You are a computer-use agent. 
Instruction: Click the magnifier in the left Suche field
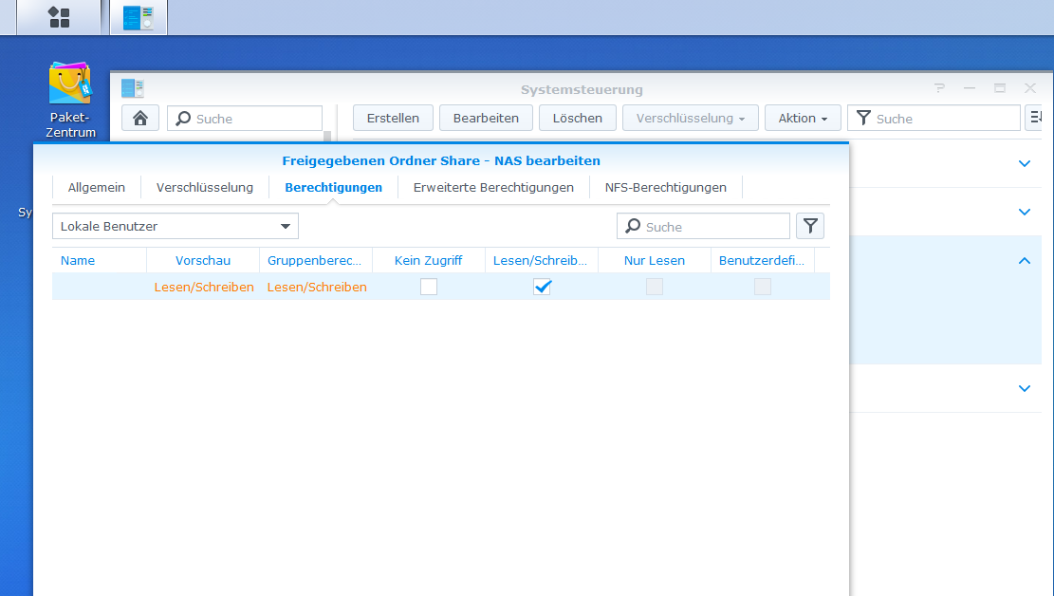coord(183,119)
